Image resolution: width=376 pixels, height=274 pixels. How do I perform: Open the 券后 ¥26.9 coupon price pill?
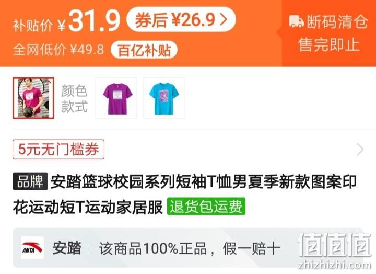click(x=181, y=20)
